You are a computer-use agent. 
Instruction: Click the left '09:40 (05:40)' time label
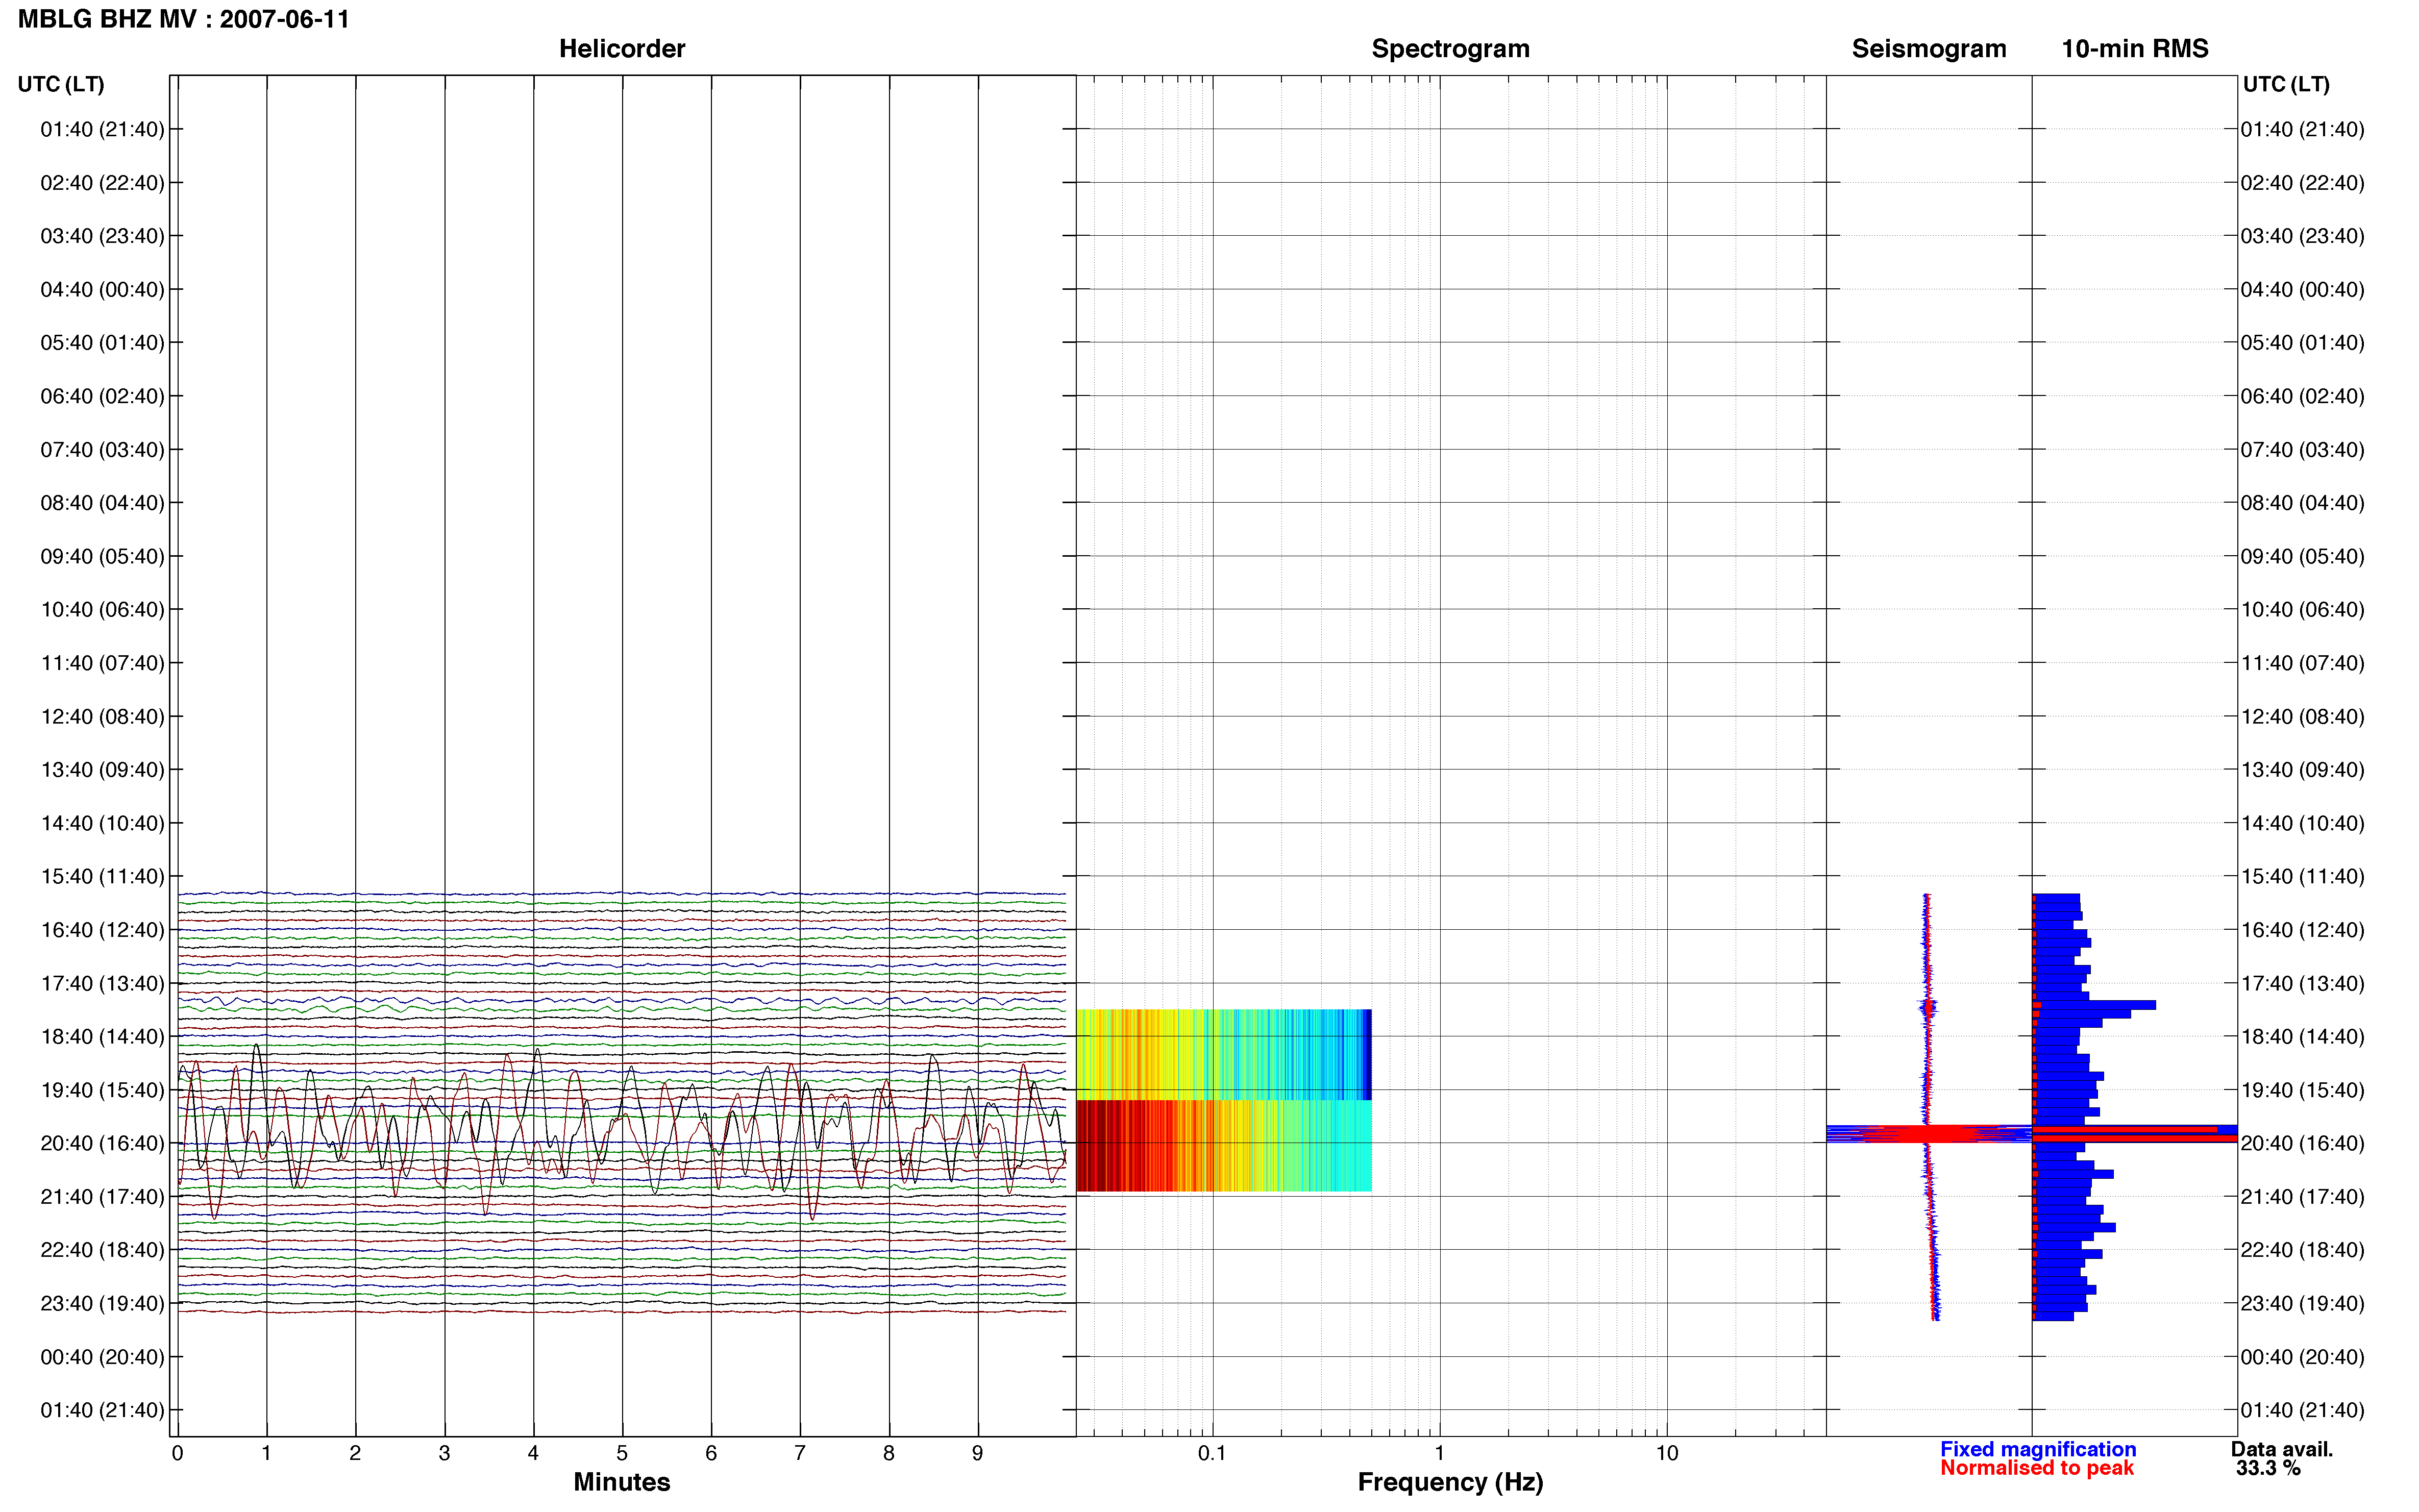pyautogui.click(x=102, y=556)
